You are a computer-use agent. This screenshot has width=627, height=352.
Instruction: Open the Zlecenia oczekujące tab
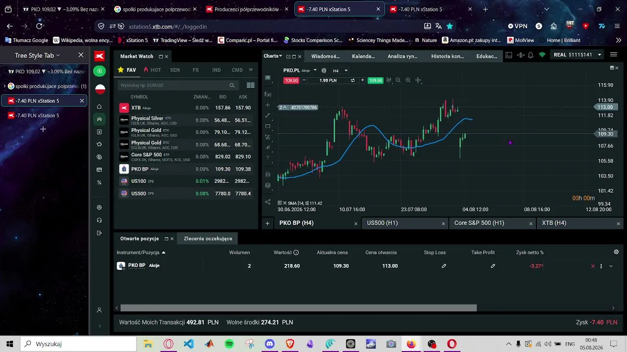tap(208, 239)
